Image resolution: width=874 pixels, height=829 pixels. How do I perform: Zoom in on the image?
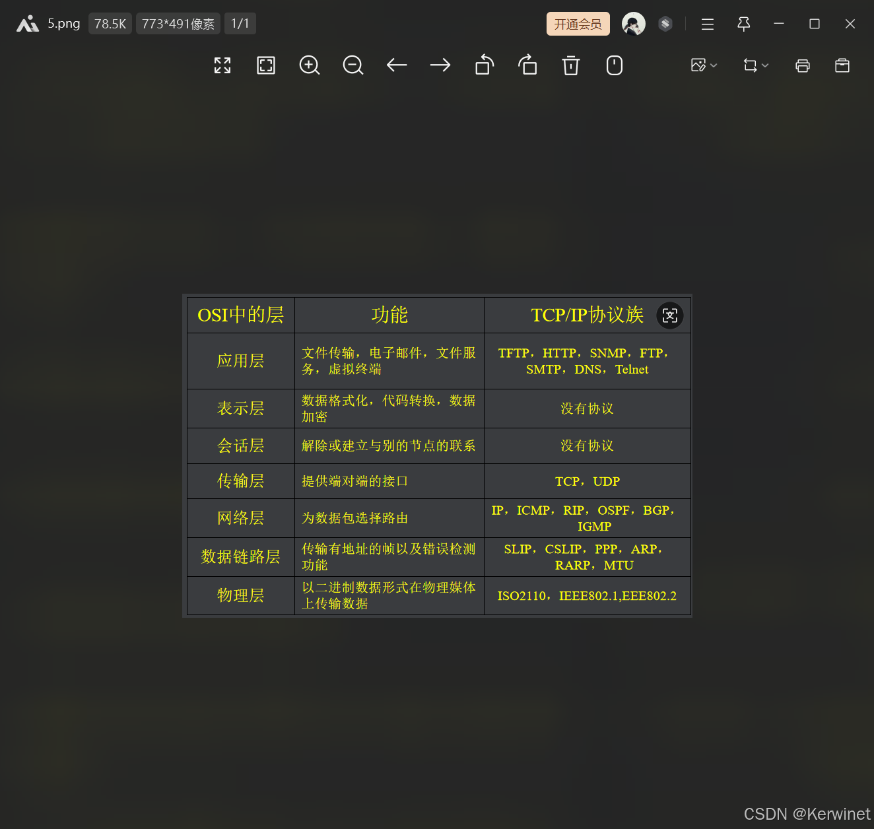pyautogui.click(x=310, y=65)
